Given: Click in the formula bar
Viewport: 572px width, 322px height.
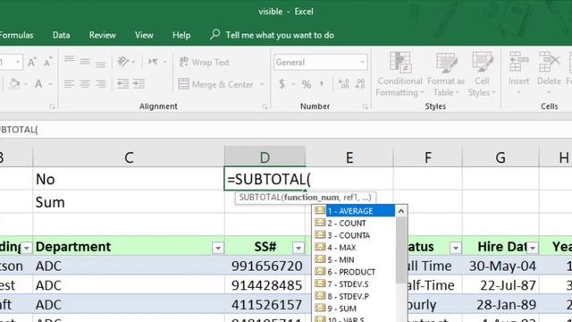Looking at the screenshot, I should point(286,130).
